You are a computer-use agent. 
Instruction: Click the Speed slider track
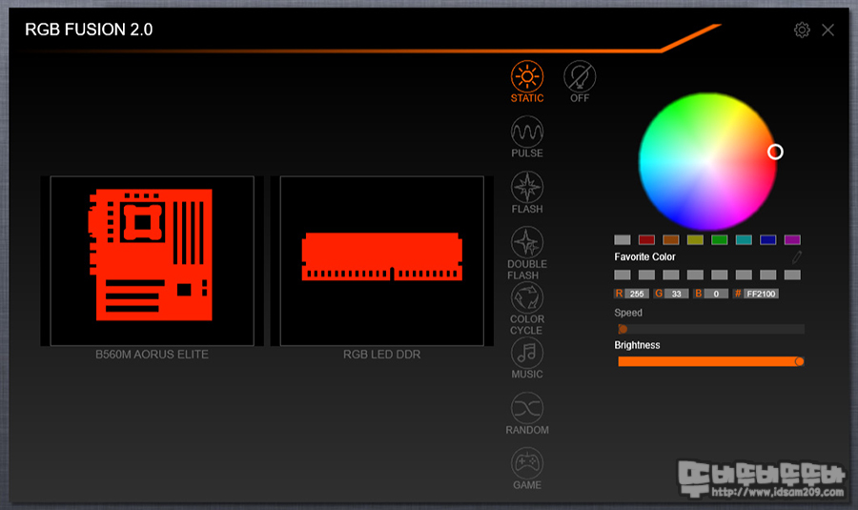[711, 329]
